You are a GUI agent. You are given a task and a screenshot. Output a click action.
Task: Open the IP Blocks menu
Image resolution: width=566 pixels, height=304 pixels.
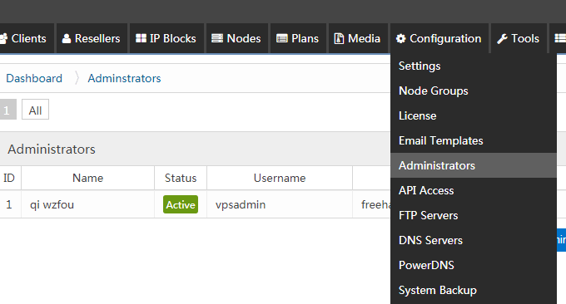[166, 38]
